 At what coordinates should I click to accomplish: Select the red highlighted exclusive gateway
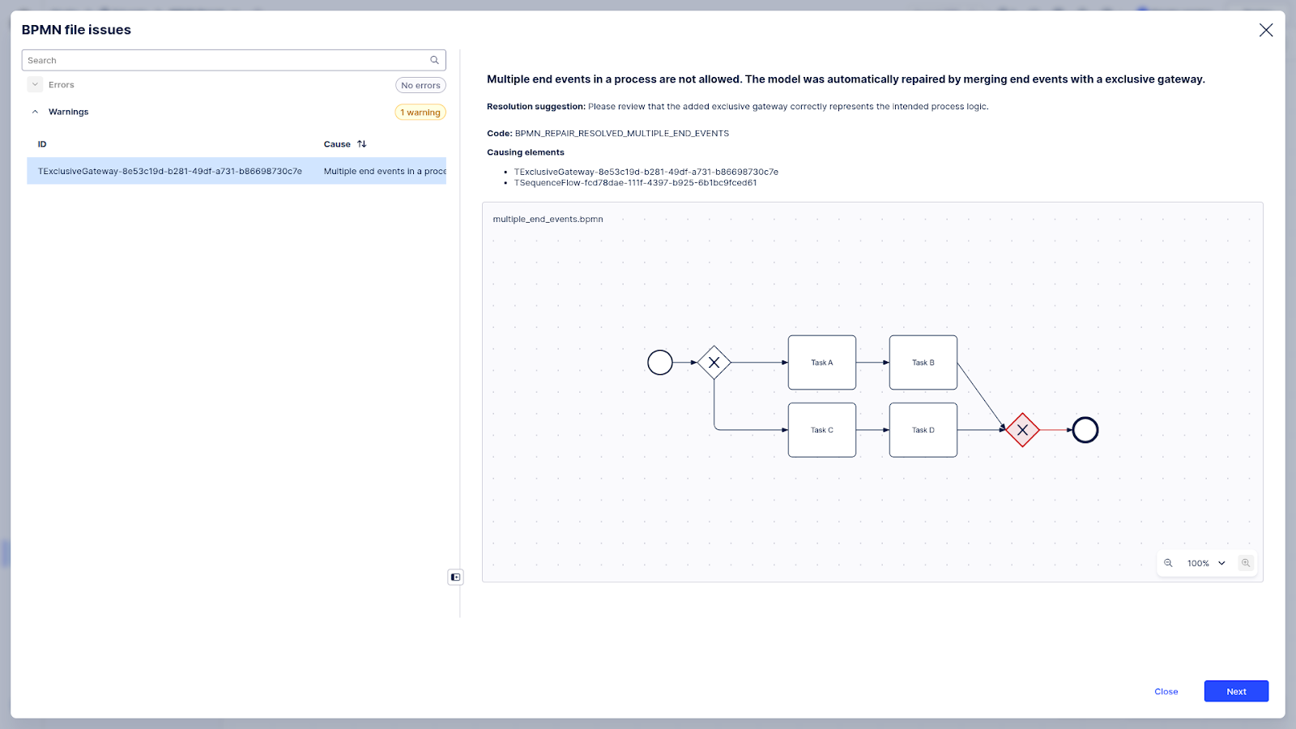pos(1022,430)
